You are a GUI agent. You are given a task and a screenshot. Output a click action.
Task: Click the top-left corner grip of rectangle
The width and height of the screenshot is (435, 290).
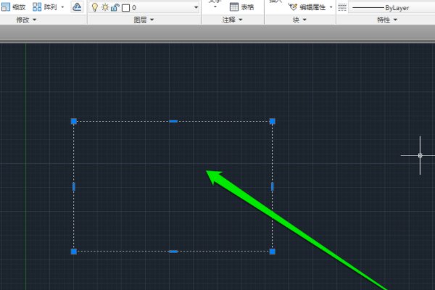tap(73, 121)
